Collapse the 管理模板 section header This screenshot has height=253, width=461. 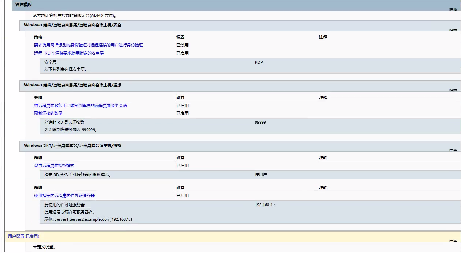point(23,4)
